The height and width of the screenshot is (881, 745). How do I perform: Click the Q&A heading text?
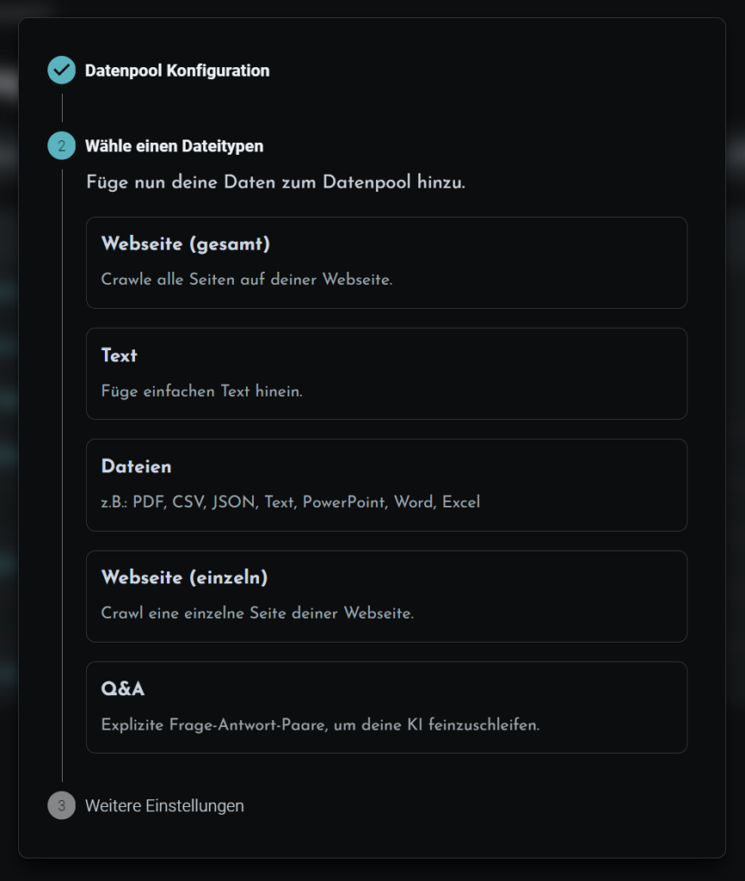(x=122, y=689)
